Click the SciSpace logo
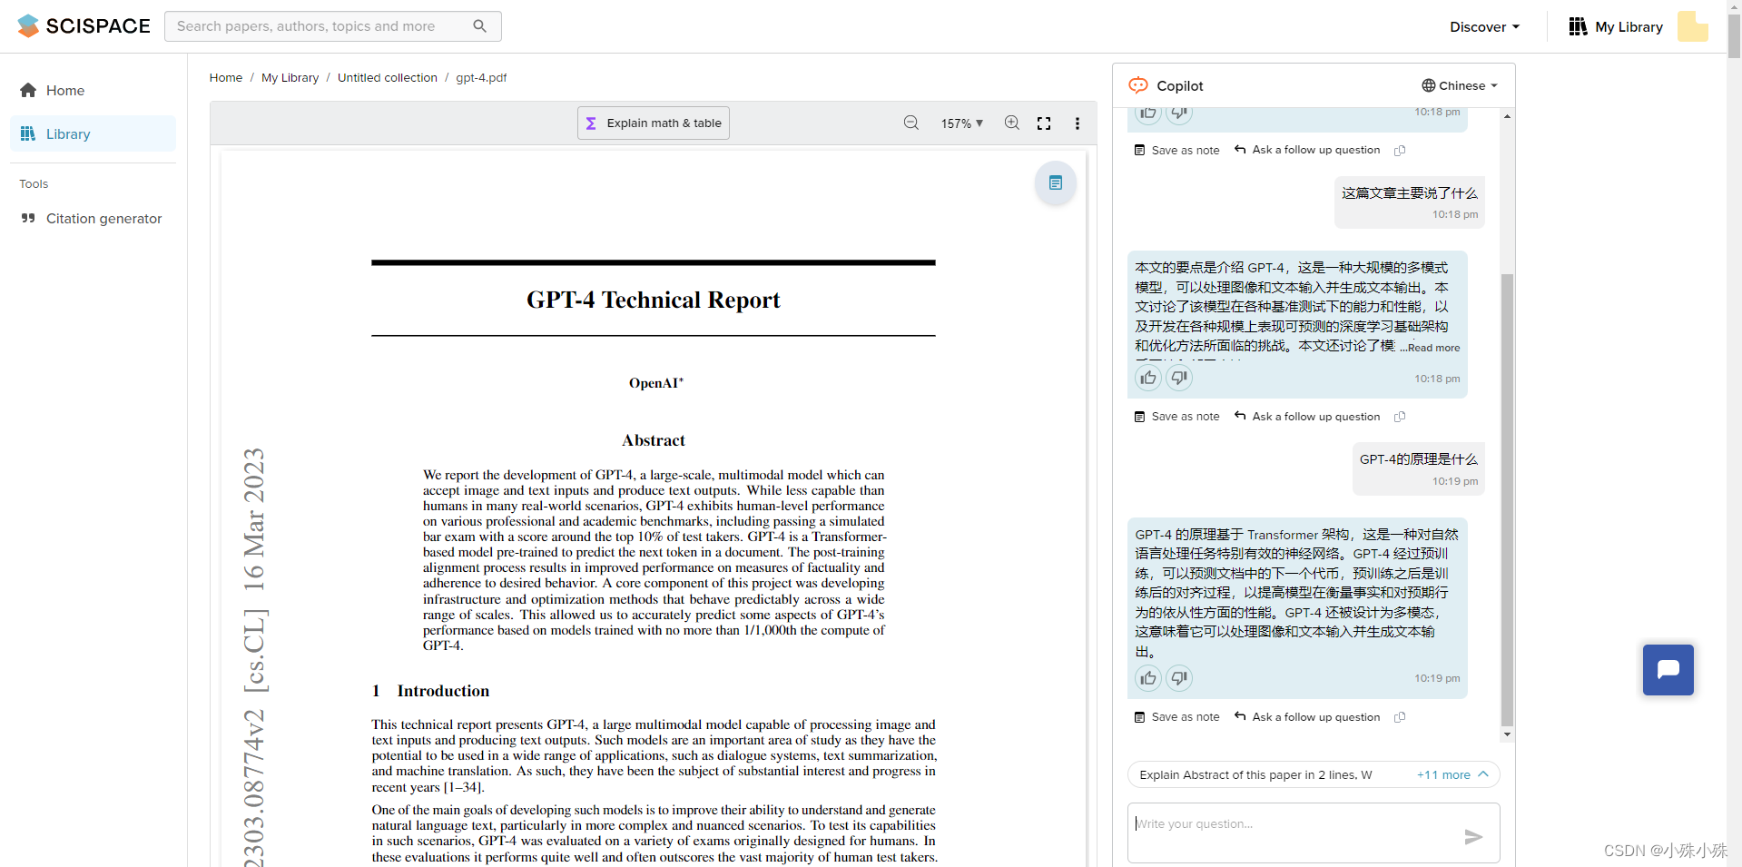This screenshot has height=867, width=1742. 84,26
